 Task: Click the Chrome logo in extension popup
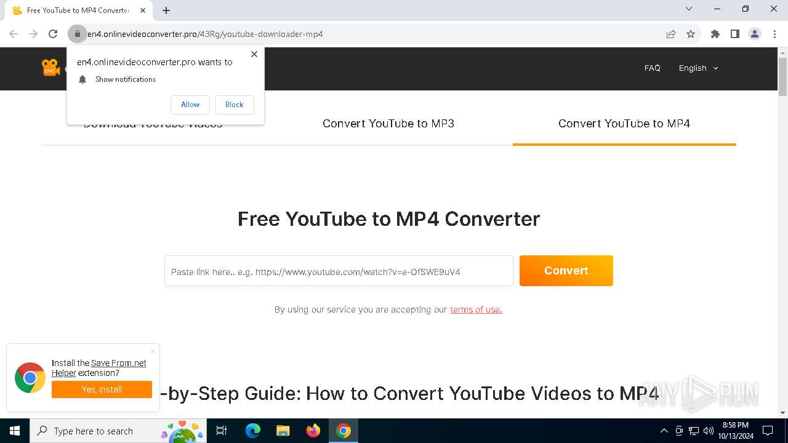(x=30, y=378)
